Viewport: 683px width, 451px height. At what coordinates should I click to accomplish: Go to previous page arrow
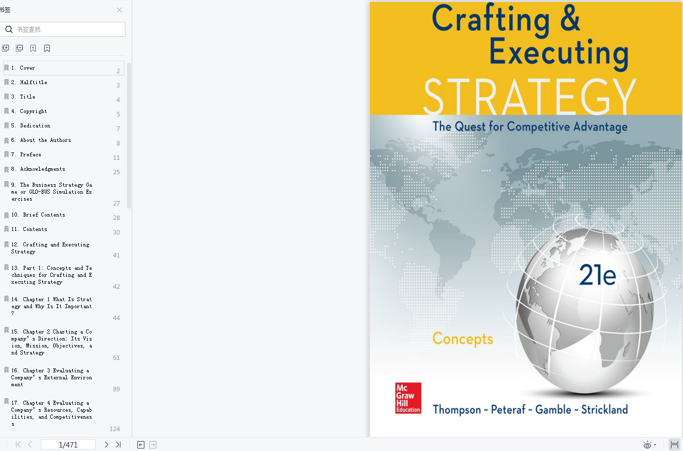(30, 445)
